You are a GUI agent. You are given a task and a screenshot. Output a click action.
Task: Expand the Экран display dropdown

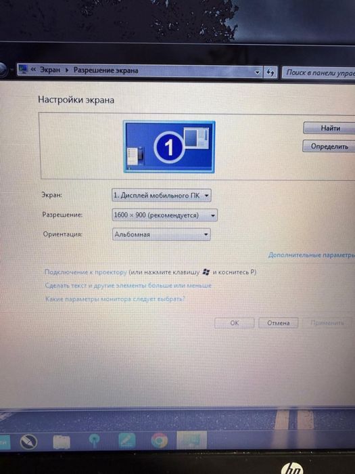(x=162, y=195)
